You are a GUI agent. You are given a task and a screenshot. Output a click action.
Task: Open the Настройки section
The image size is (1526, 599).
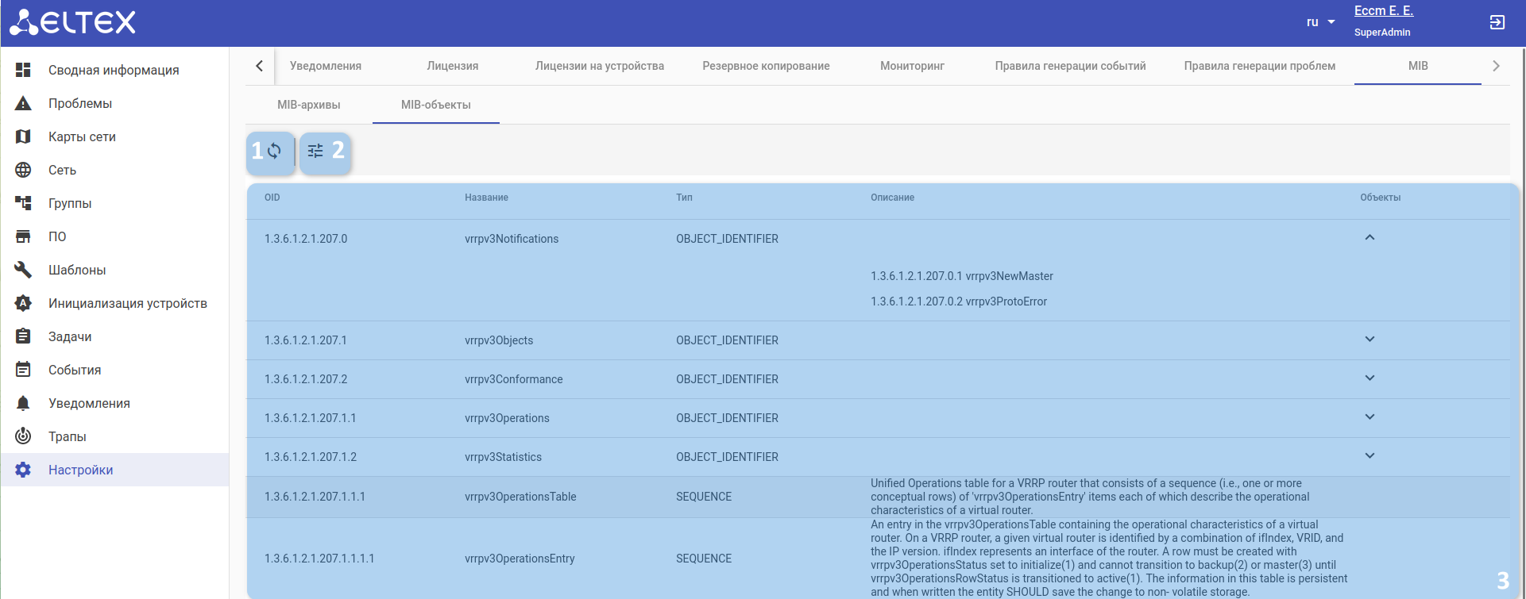114,470
